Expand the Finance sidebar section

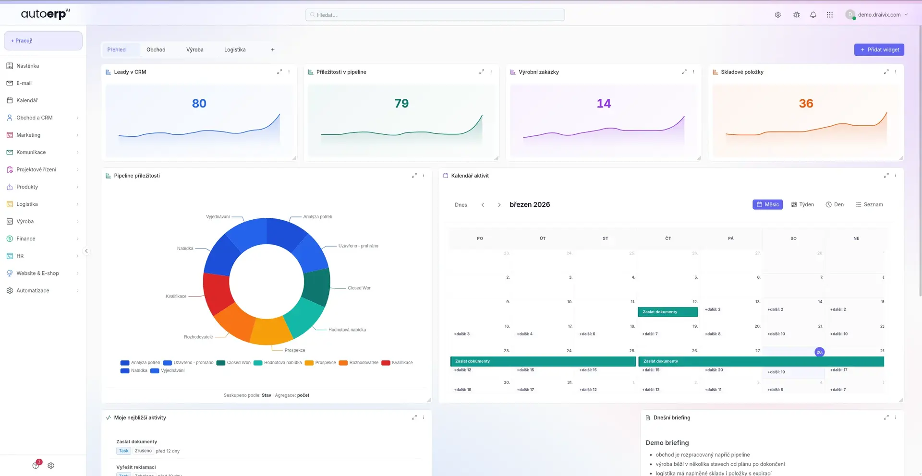pos(25,238)
